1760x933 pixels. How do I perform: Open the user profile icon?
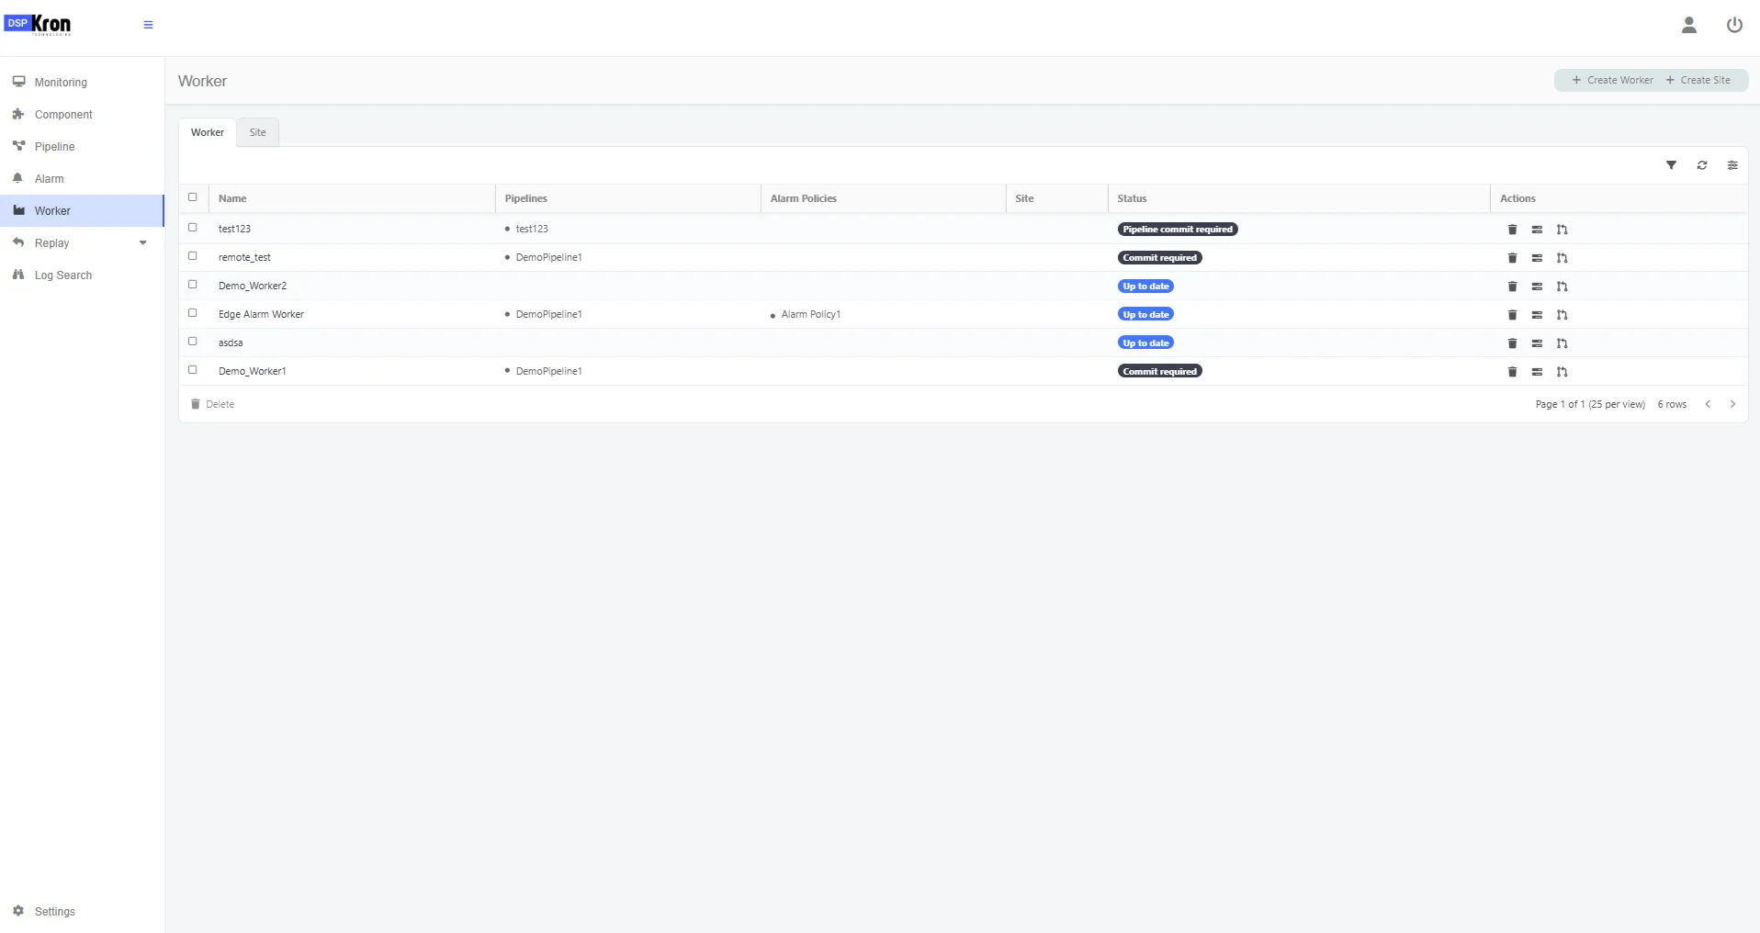[1688, 25]
